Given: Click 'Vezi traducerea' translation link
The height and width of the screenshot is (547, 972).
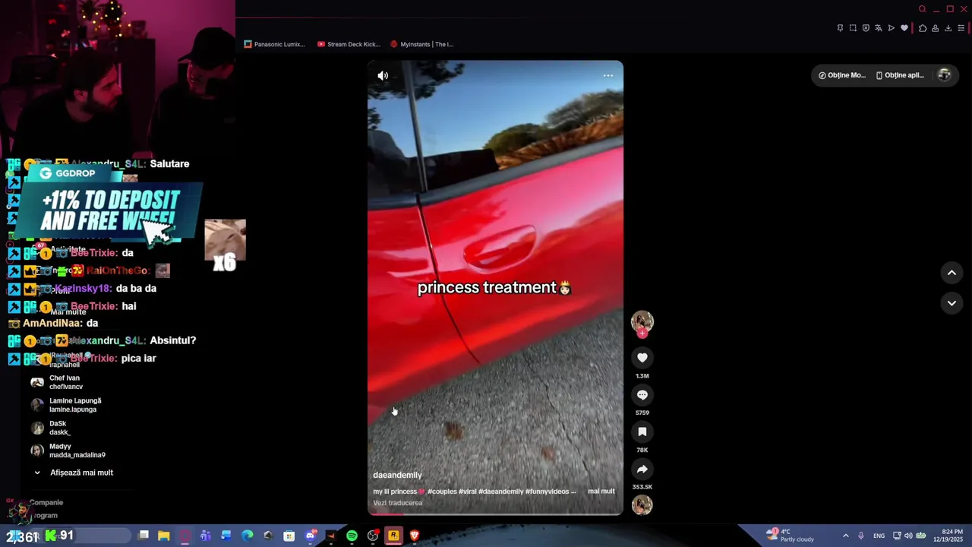Looking at the screenshot, I should [397, 503].
